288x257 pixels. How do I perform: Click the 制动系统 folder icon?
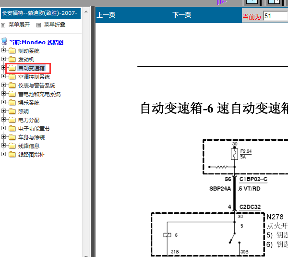[12, 50]
